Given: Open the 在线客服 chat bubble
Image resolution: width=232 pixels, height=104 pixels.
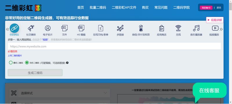Looking at the screenshot, I should [209, 90].
